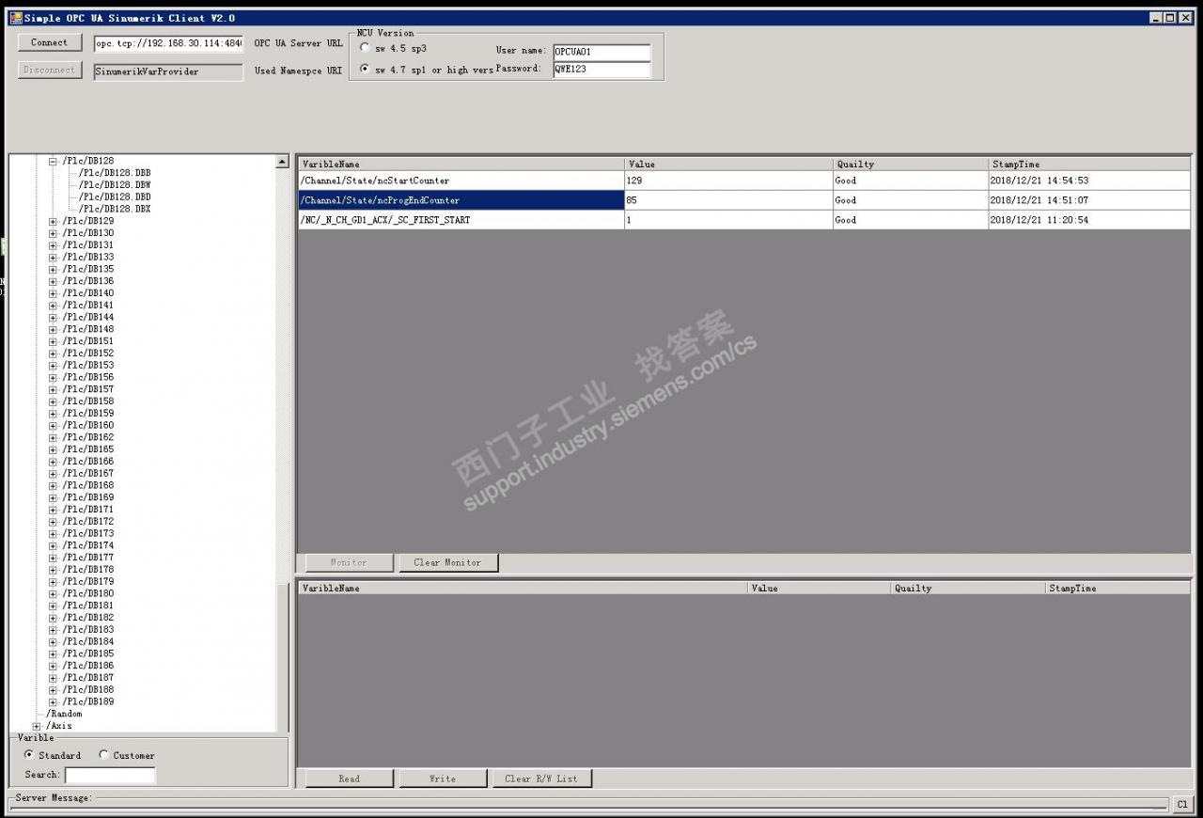The height and width of the screenshot is (818, 1203).
Task: Select the /Random tree item
Action: coord(64,714)
